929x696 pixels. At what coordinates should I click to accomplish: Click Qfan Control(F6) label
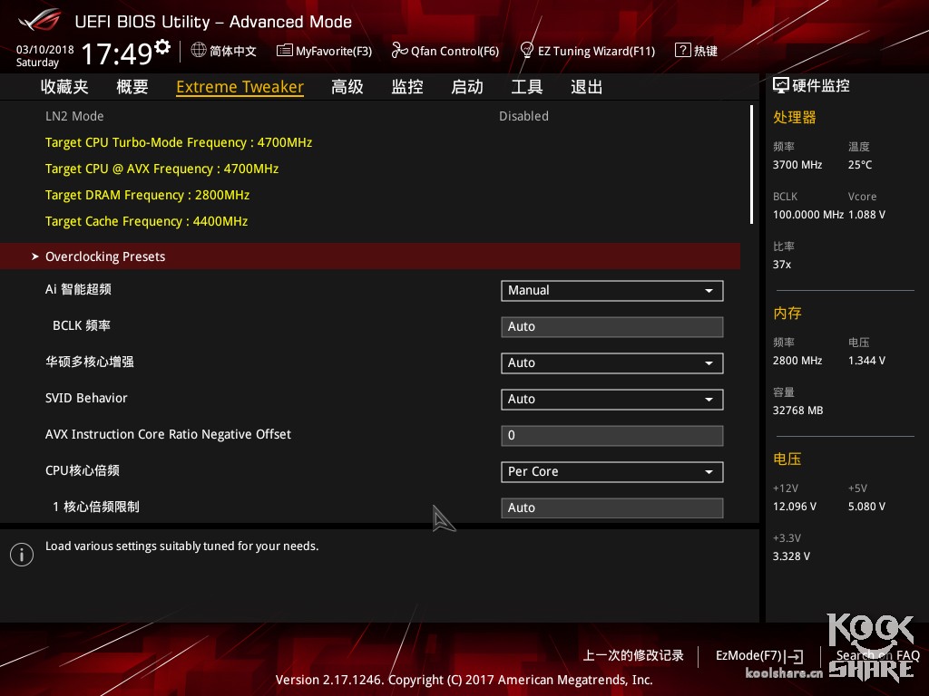tap(455, 51)
